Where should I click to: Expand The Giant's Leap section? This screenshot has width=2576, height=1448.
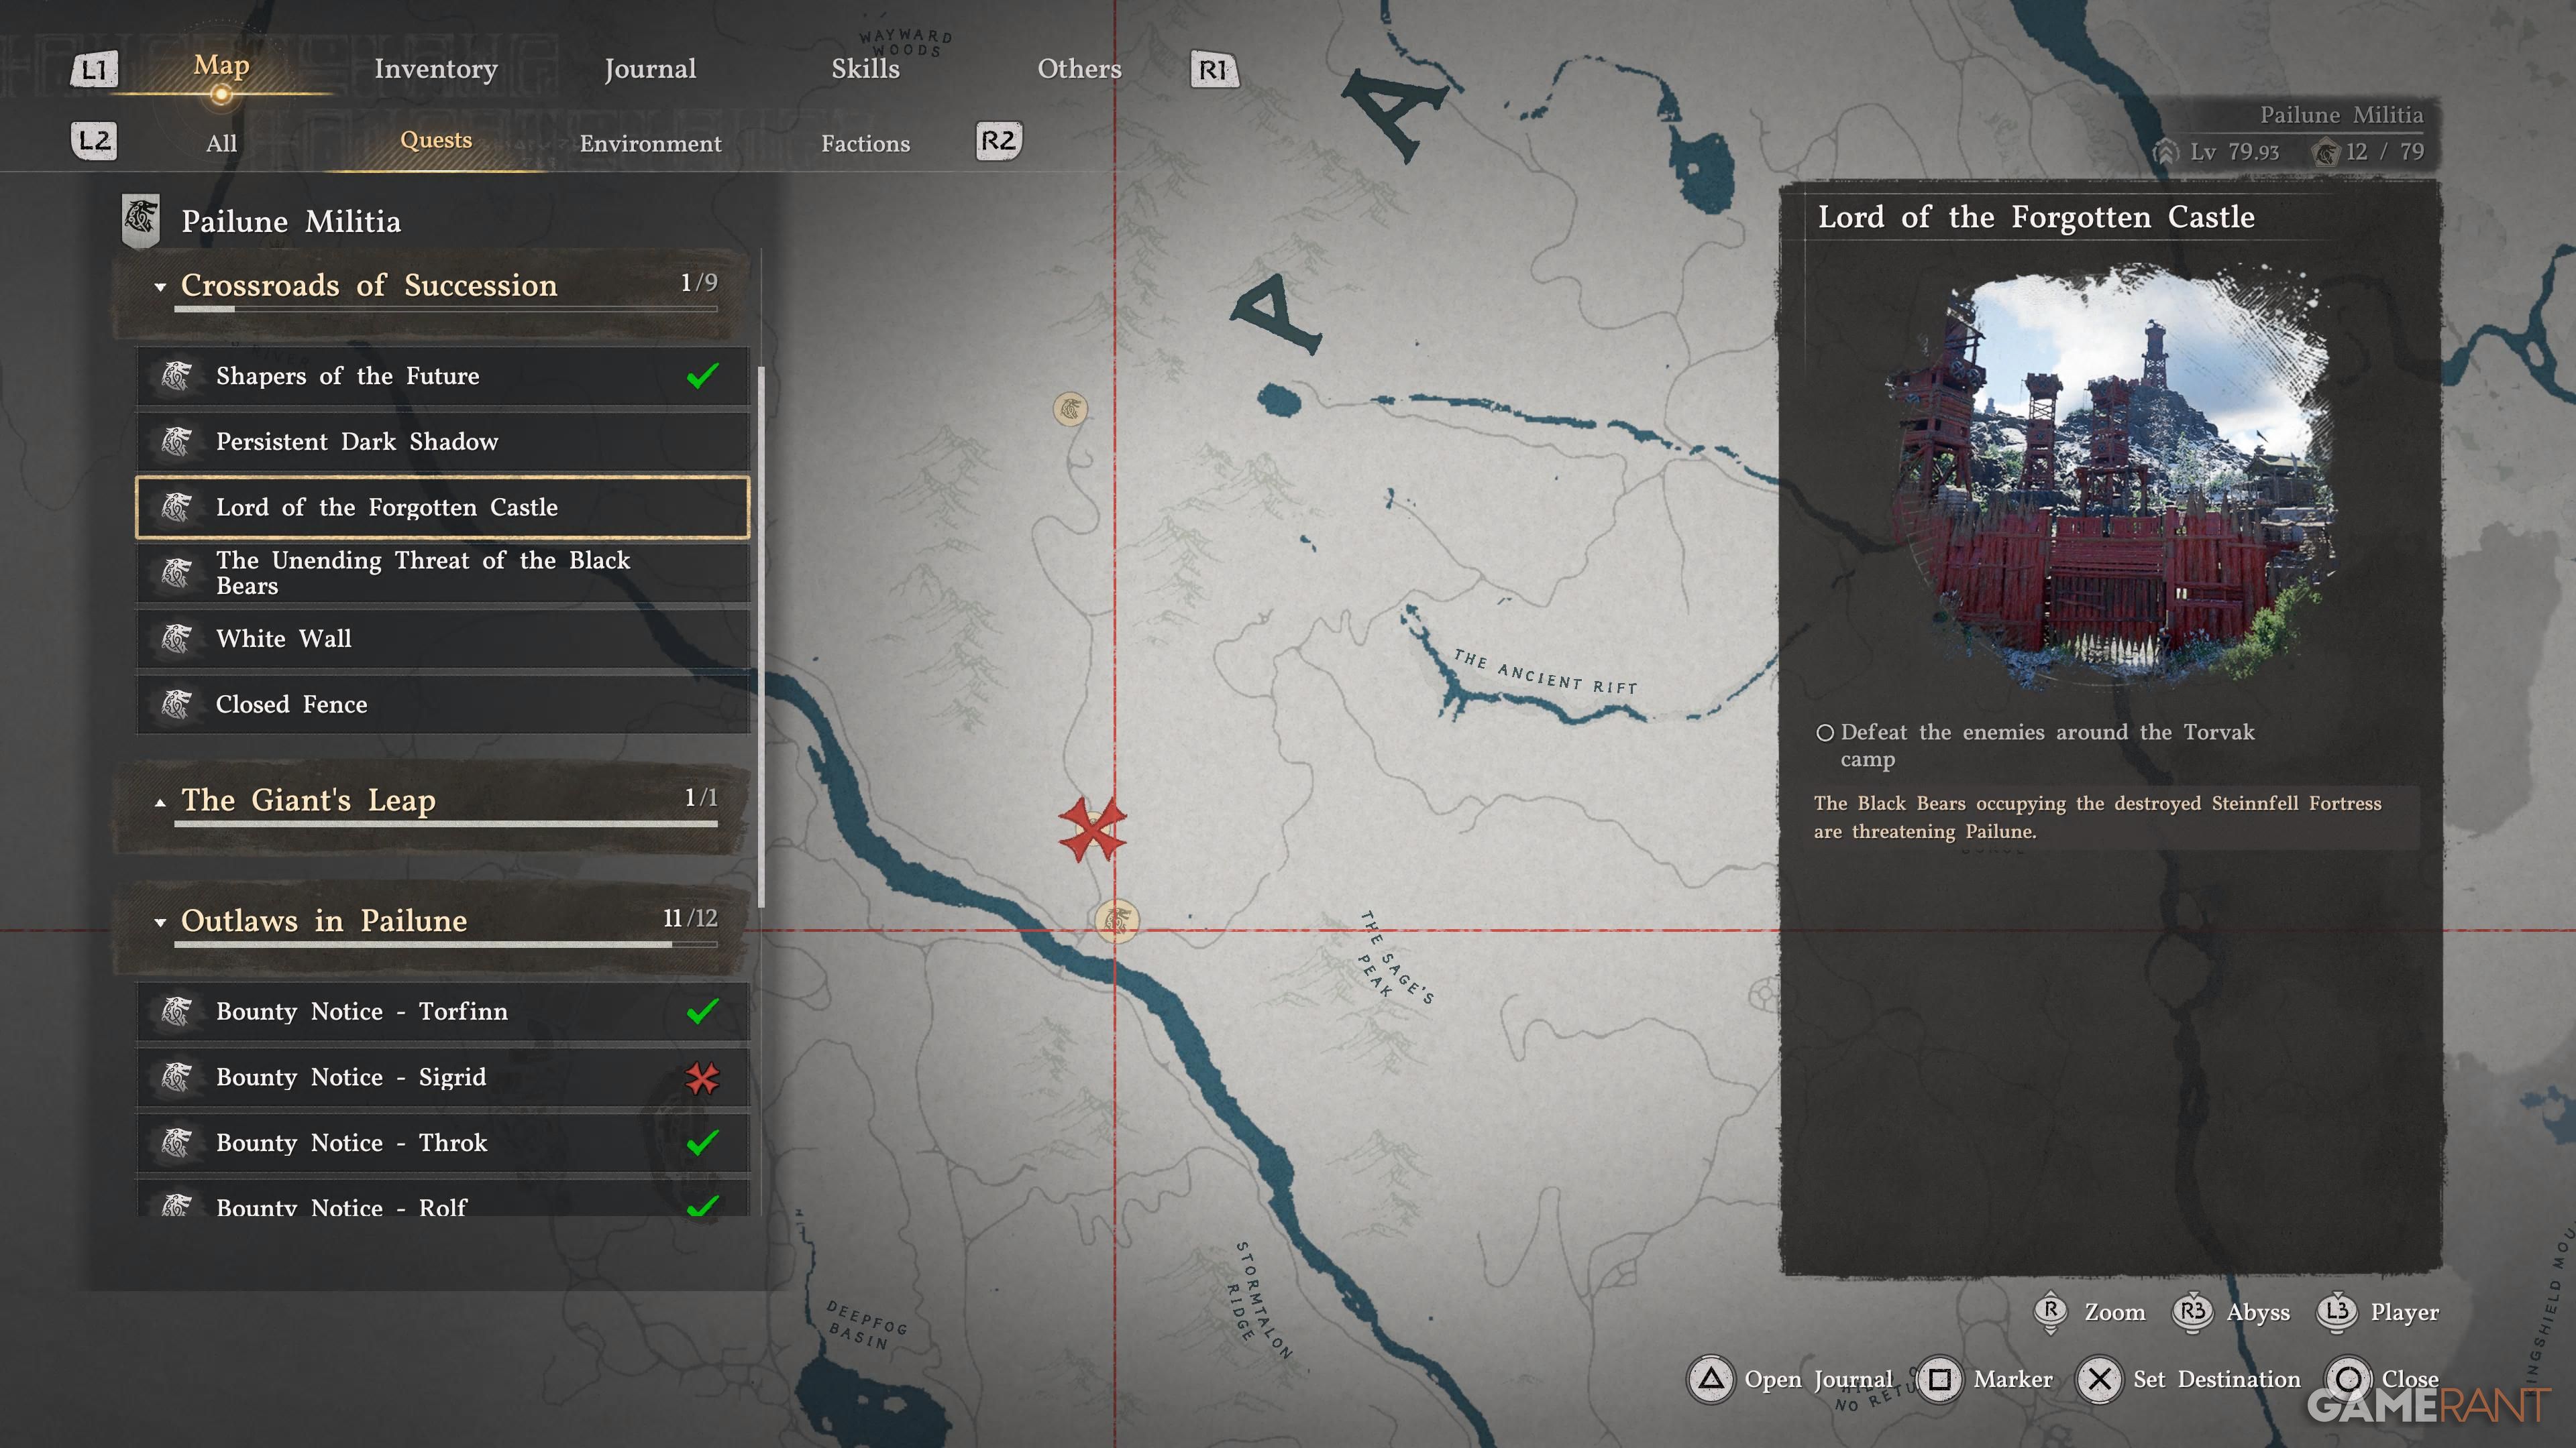(160, 802)
